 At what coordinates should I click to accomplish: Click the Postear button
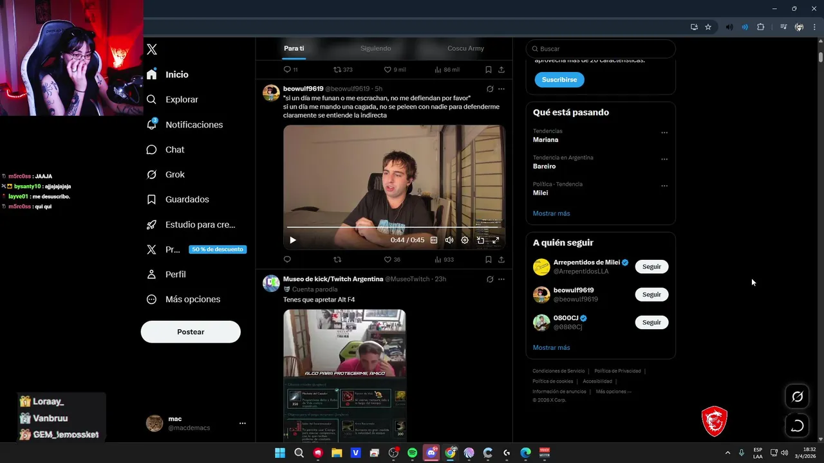191,332
